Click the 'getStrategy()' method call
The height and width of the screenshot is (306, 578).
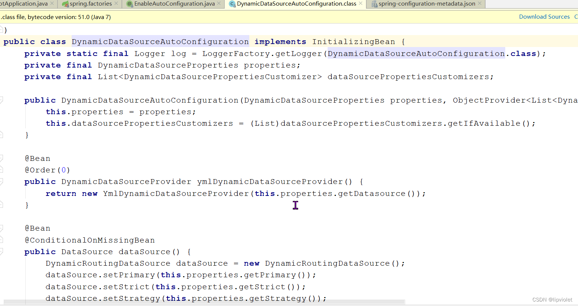pos(283,299)
